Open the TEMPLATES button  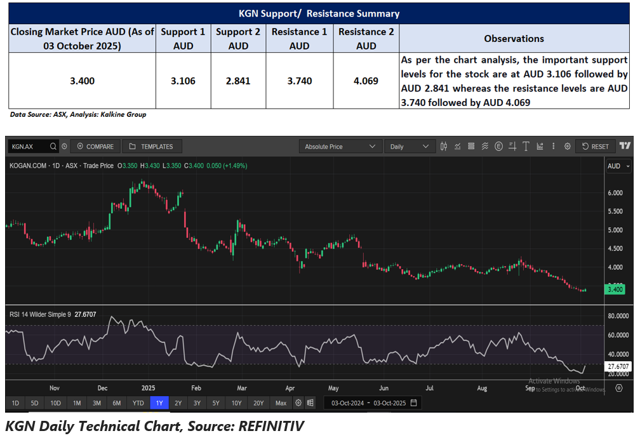(x=151, y=147)
